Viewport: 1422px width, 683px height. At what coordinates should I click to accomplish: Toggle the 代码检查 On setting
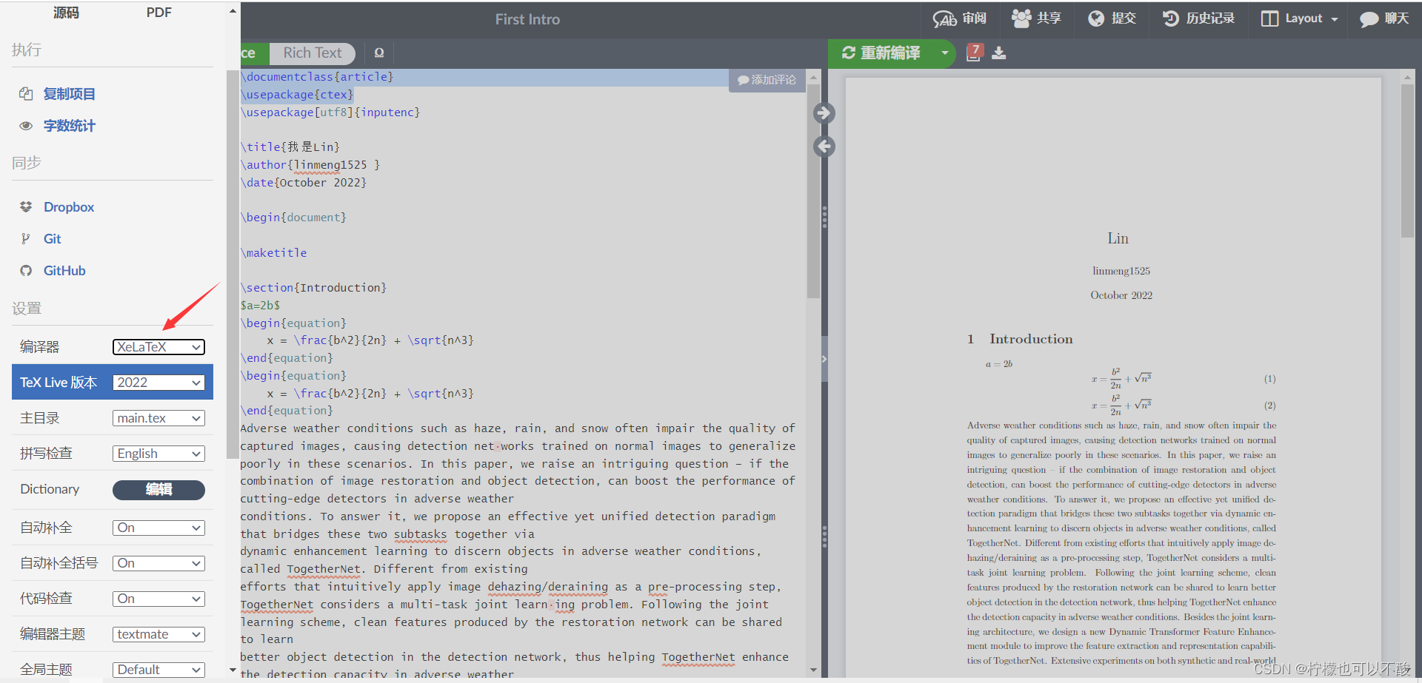(x=158, y=599)
